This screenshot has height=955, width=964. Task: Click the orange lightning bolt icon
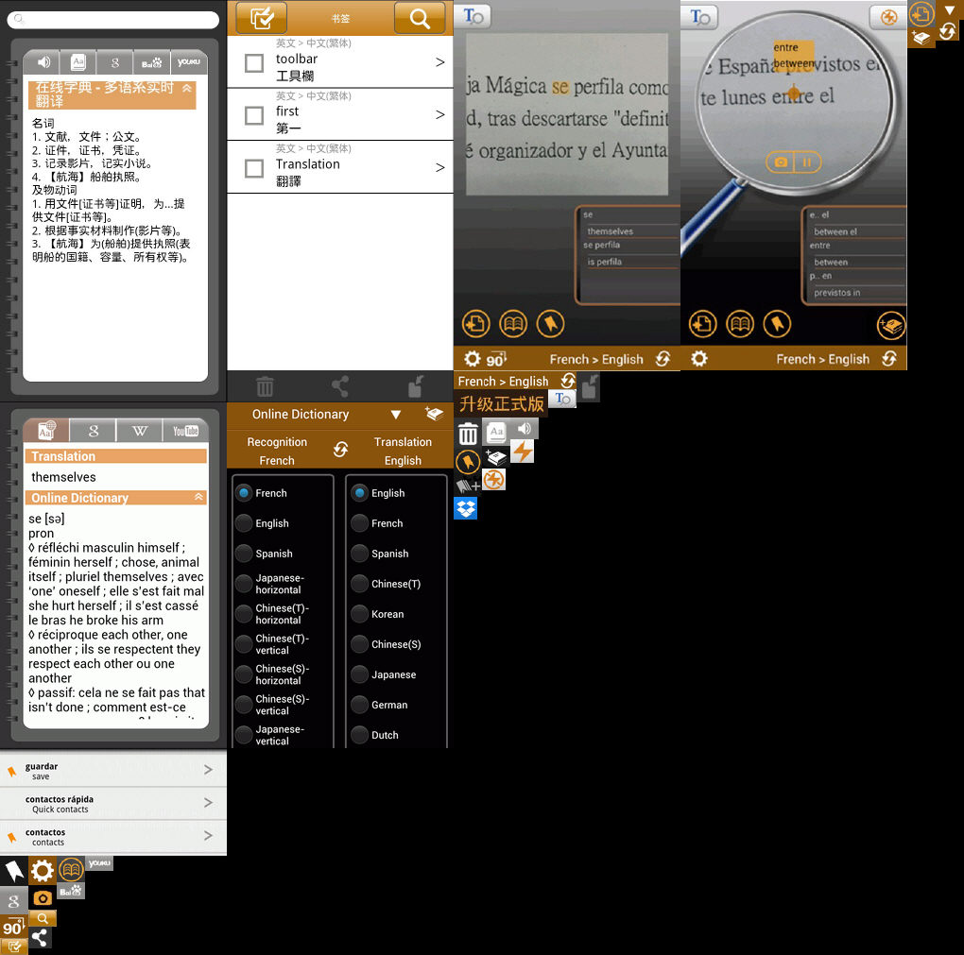coord(522,453)
